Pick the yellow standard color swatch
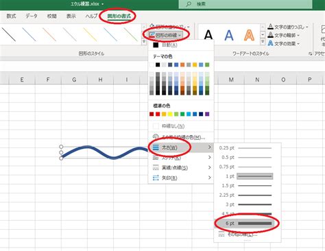325x251 pixels. point(170,114)
